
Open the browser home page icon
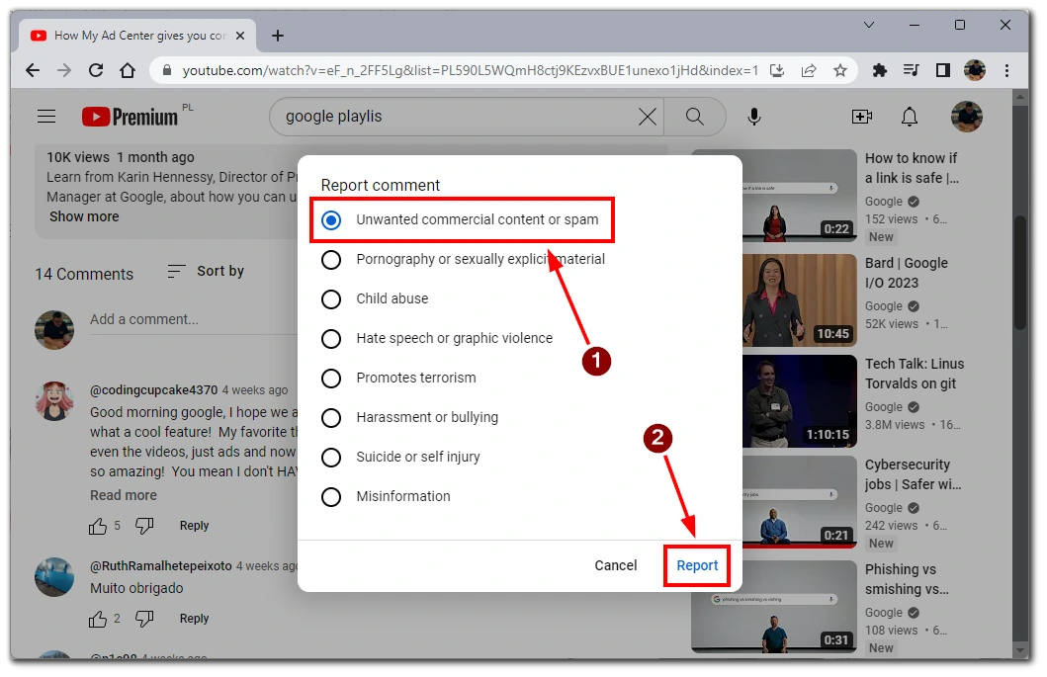(x=128, y=70)
